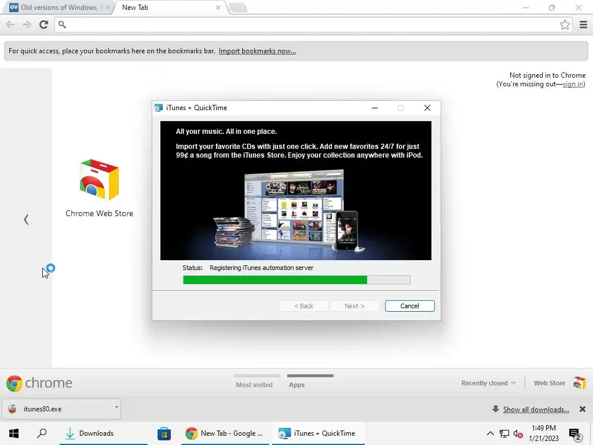
Task: Click the iTunes promotional banner image
Action: (x=296, y=190)
